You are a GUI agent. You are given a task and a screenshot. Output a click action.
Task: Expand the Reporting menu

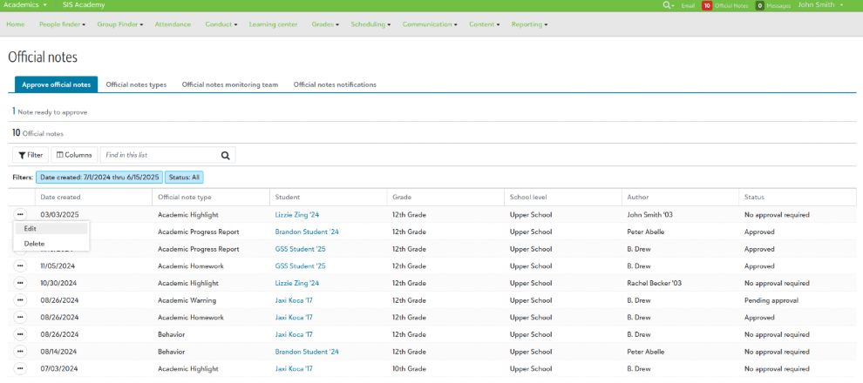click(529, 24)
